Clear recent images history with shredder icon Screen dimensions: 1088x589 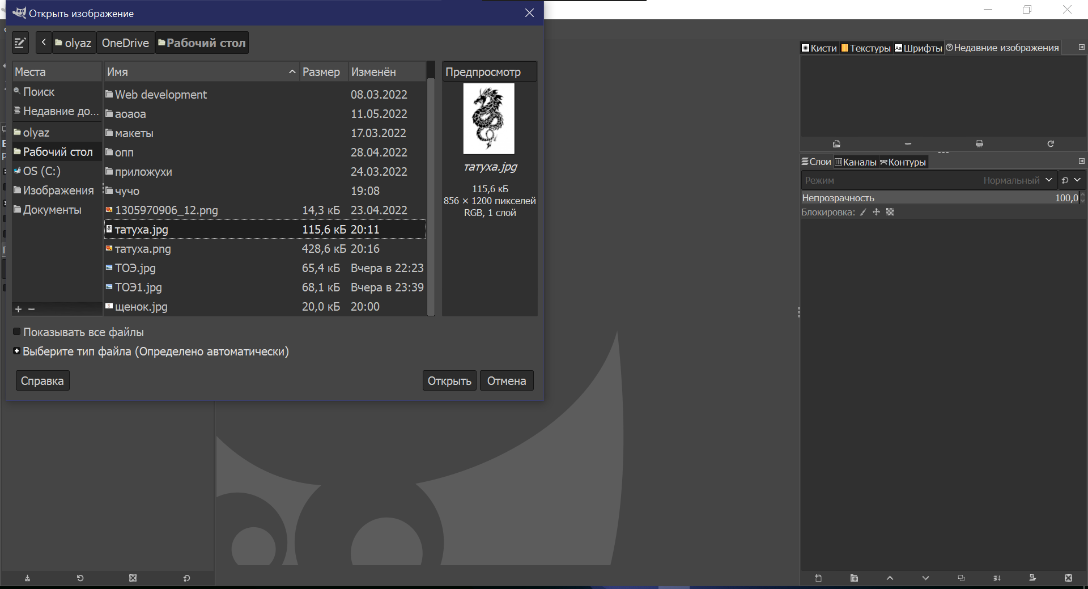[979, 144]
